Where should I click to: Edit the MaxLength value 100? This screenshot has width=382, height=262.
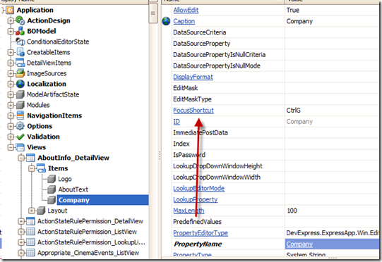[331, 211]
